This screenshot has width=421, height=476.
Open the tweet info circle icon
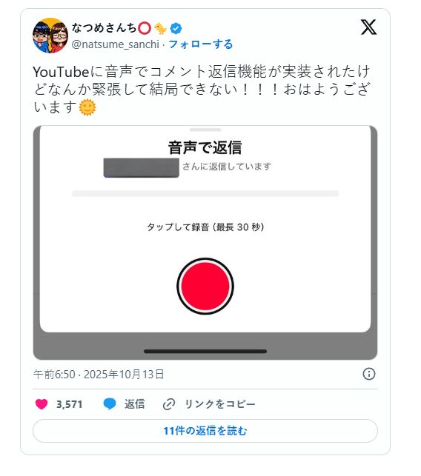point(368,374)
